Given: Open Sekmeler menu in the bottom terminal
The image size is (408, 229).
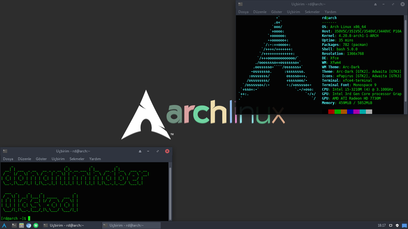Looking at the screenshot, I should [77, 159].
